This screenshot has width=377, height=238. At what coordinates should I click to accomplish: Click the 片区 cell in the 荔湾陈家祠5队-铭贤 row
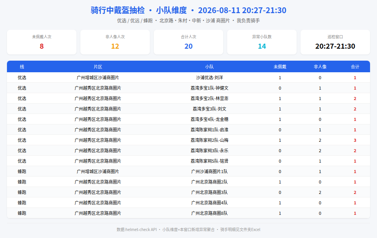98,161
